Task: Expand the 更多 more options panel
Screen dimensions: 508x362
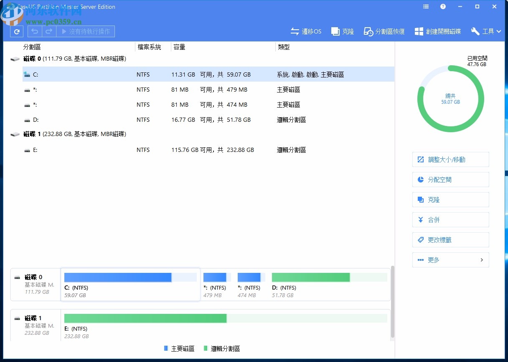Action: [x=450, y=260]
